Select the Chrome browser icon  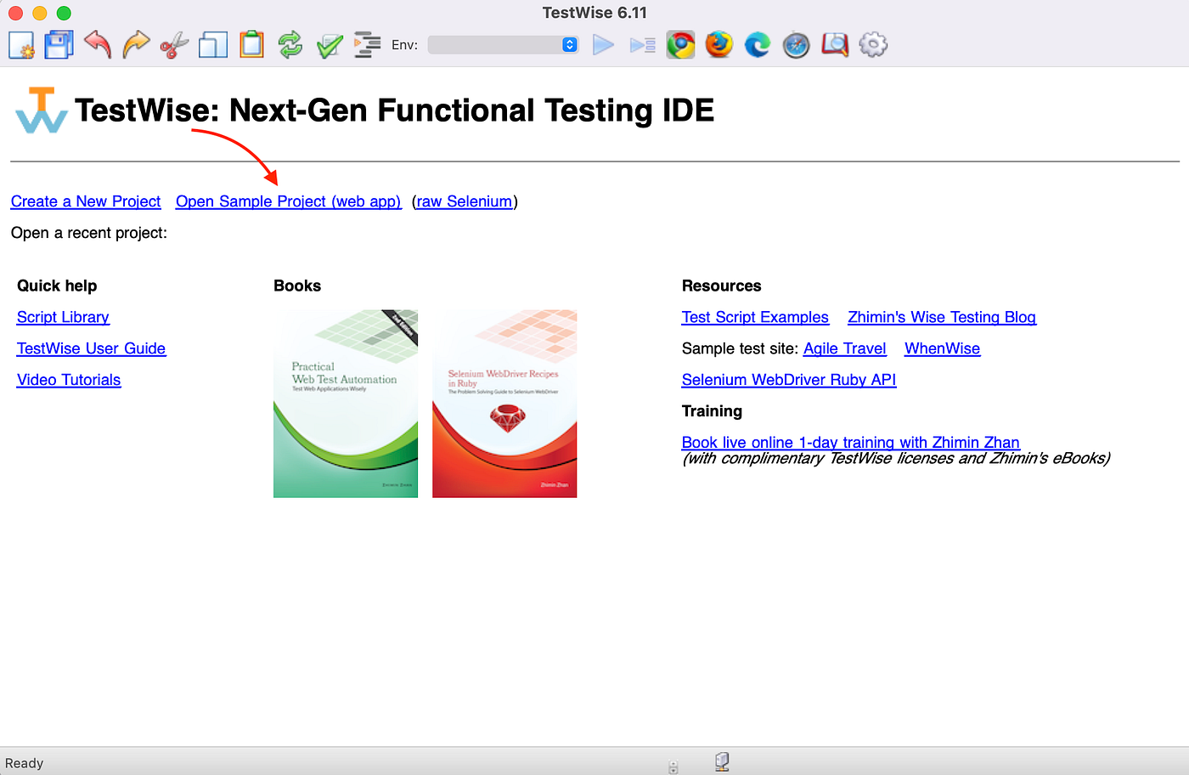680,45
